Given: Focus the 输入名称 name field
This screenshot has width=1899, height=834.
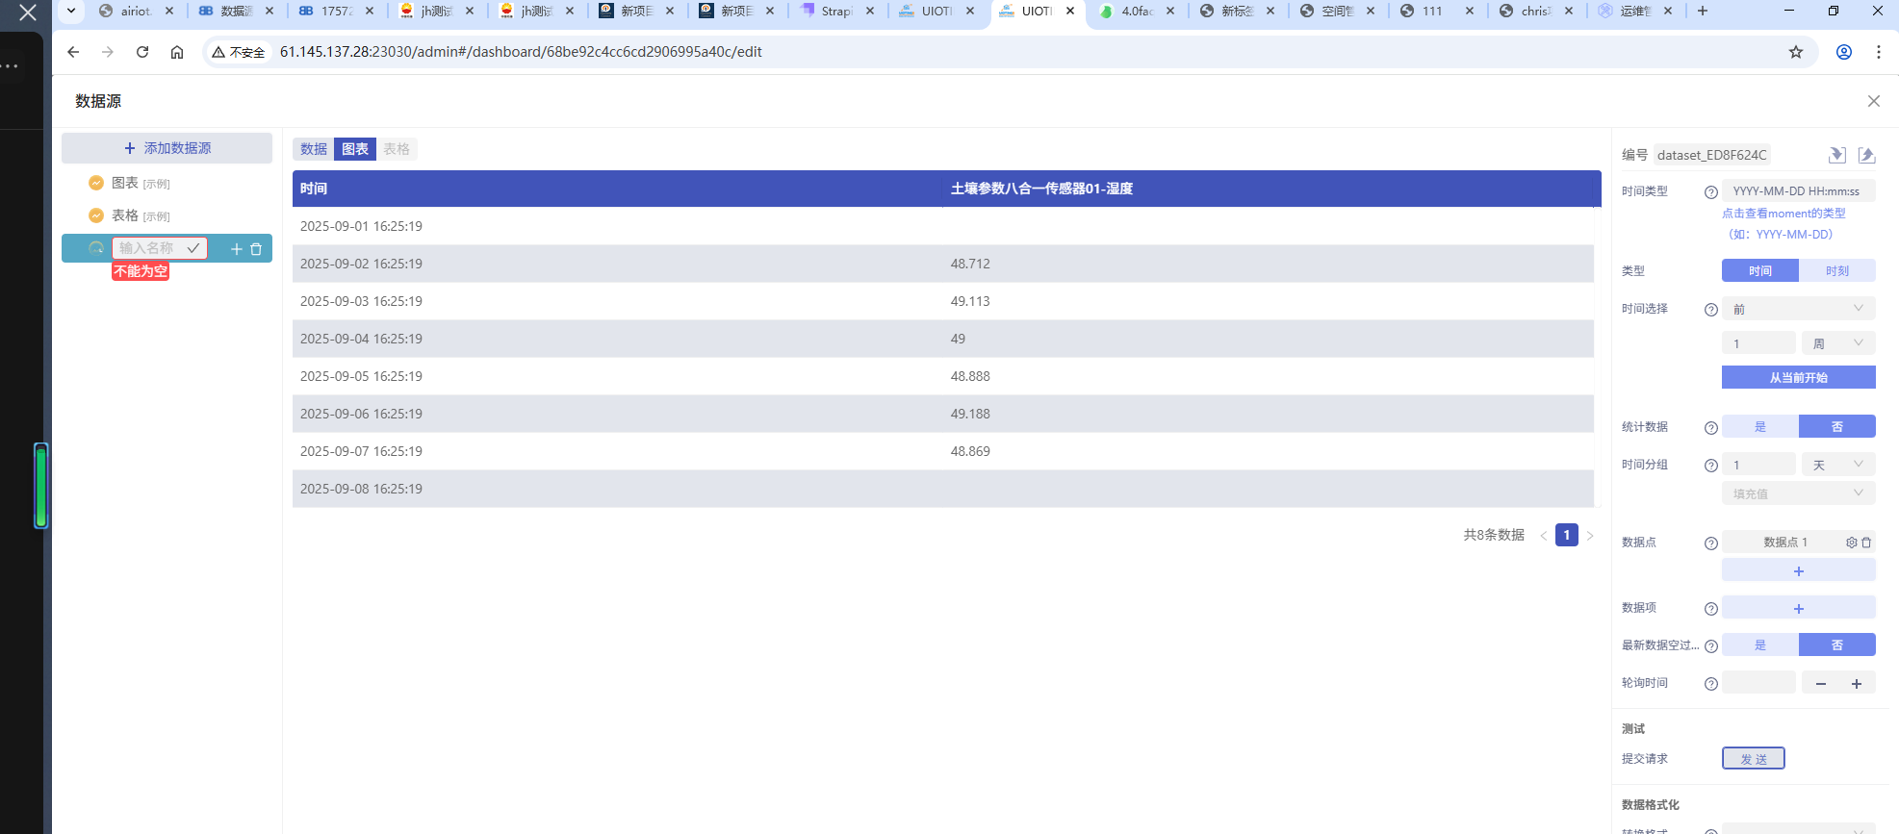Looking at the screenshot, I should click(x=149, y=248).
